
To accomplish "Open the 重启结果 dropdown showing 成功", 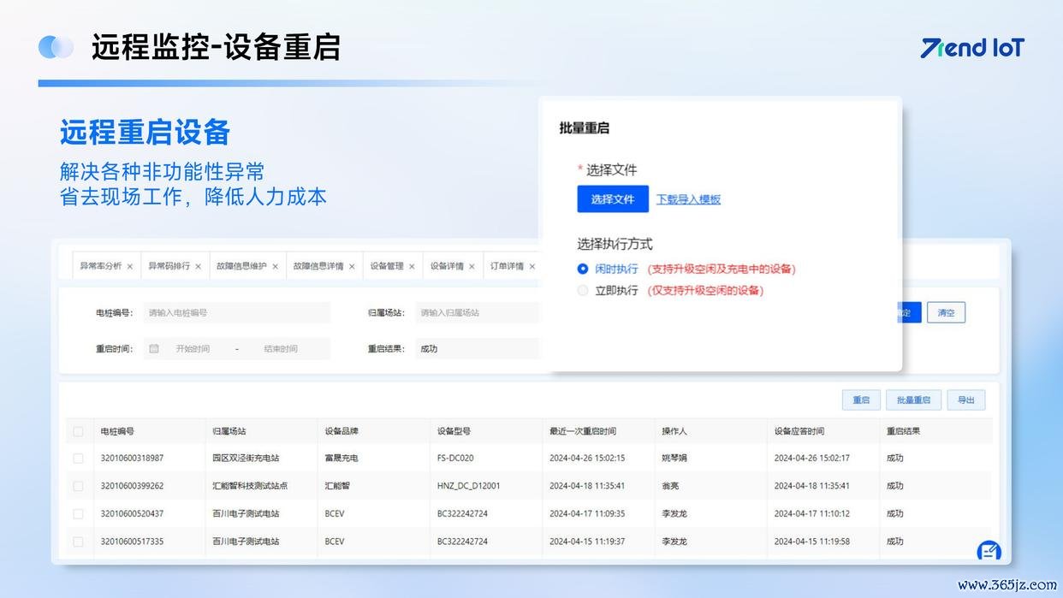I will (x=476, y=349).
